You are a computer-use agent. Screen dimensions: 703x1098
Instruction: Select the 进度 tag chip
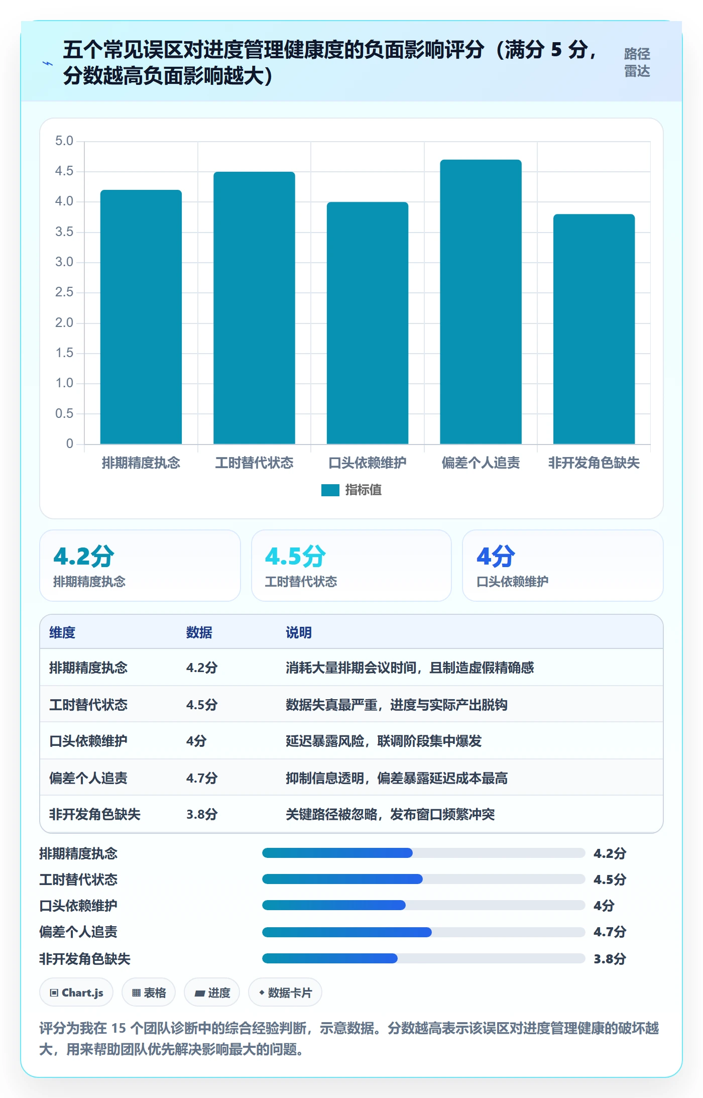pyautogui.click(x=212, y=993)
